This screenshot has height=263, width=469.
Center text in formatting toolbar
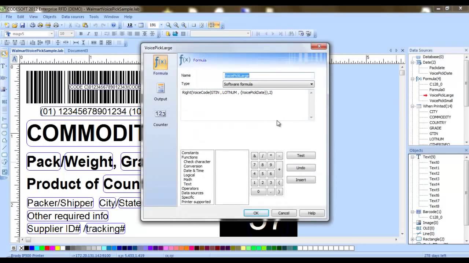[x=122, y=34]
